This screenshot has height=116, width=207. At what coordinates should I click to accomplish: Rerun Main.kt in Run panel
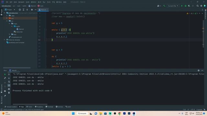tap(5, 74)
